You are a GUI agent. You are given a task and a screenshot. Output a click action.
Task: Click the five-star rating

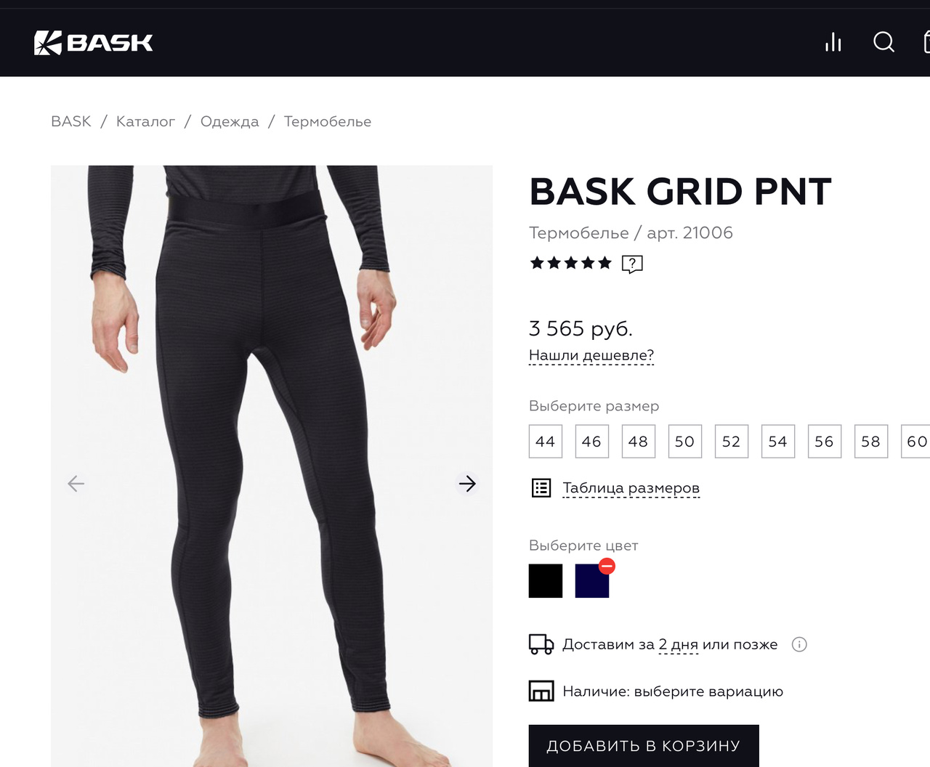coord(571,263)
